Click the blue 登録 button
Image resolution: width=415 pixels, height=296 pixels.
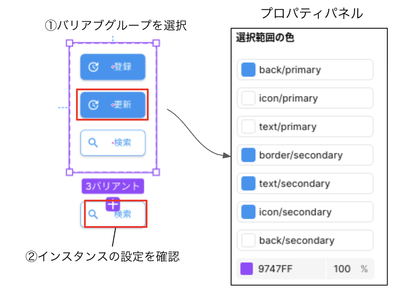(x=113, y=67)
